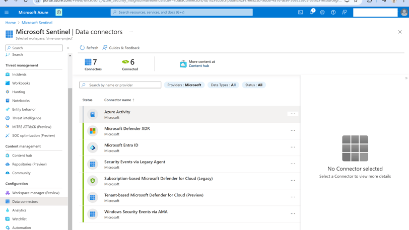
Task: Open the help question mark icon
Action: [x=333, y=12]
